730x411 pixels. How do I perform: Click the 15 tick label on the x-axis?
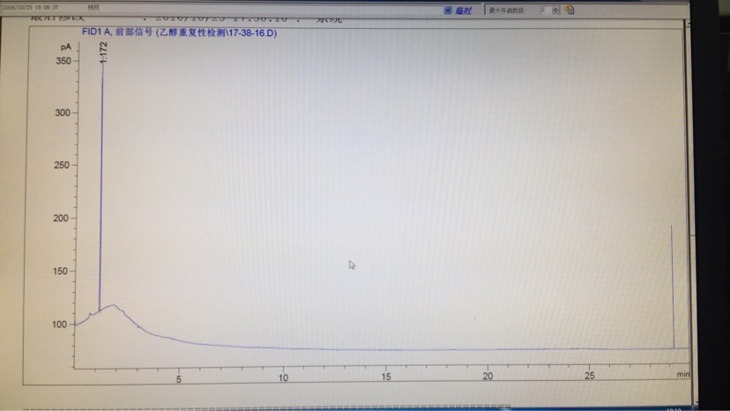[x=386, y=377]
